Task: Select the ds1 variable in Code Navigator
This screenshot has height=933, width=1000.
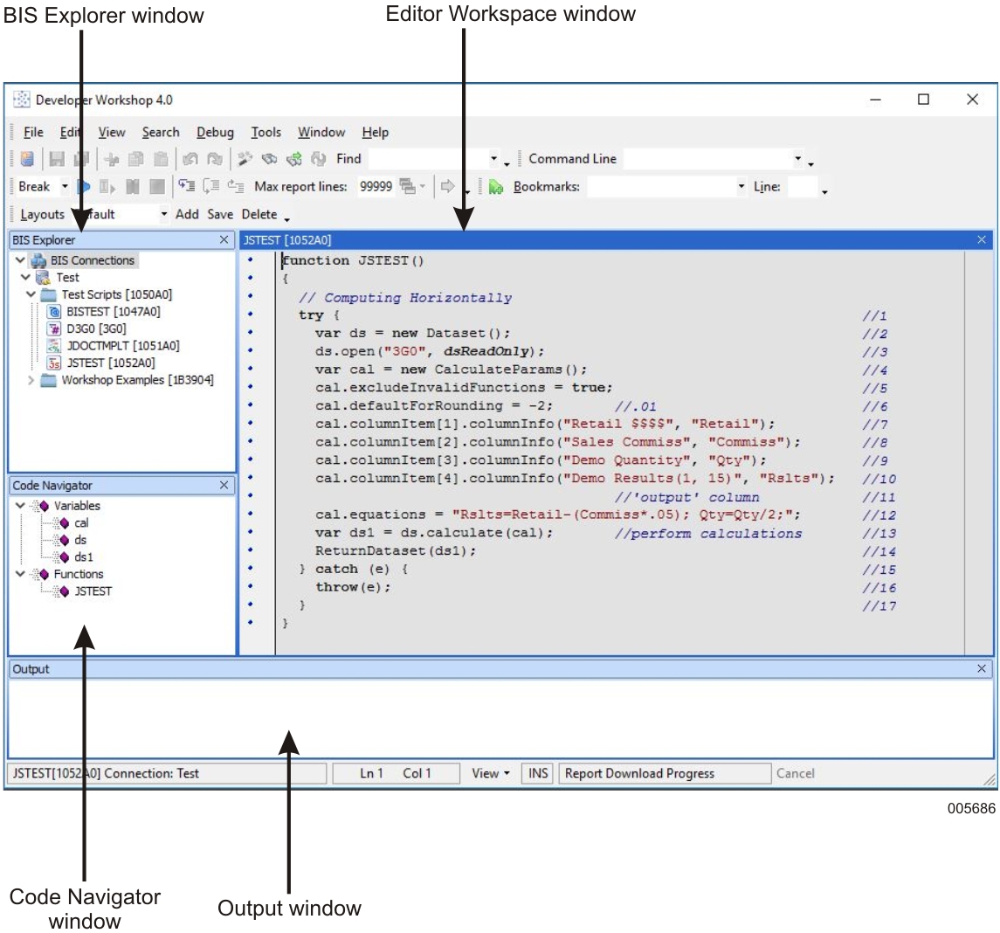Action: tap(84, 557)
